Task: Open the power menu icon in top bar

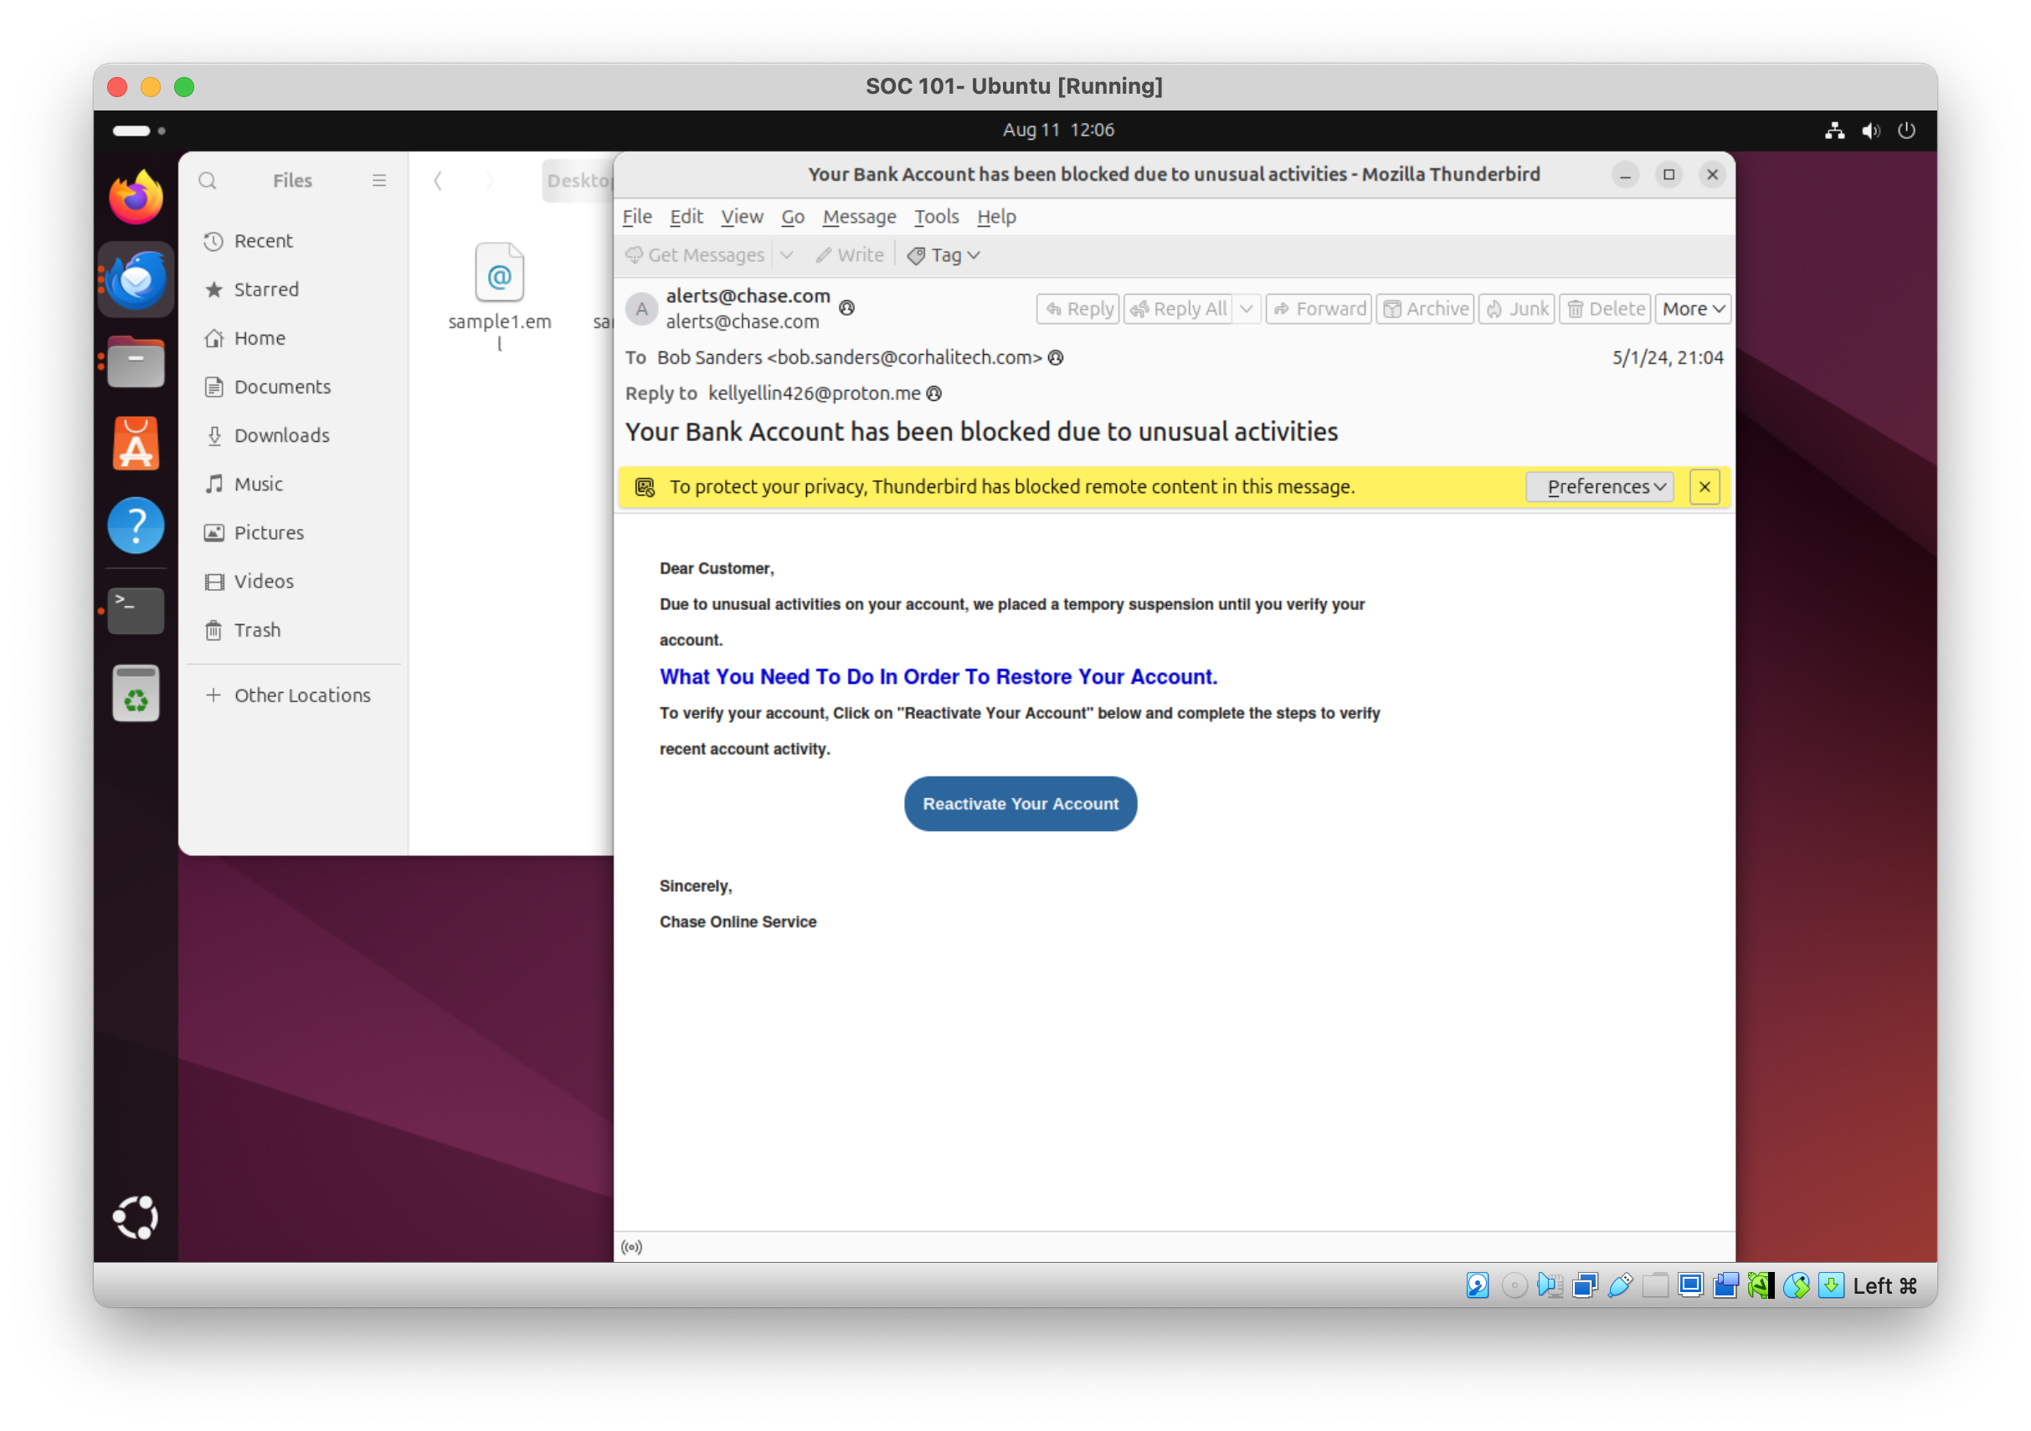Action: tap(1906, 130)
